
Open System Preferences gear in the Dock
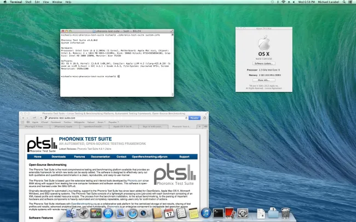click(x=243, y=213)
